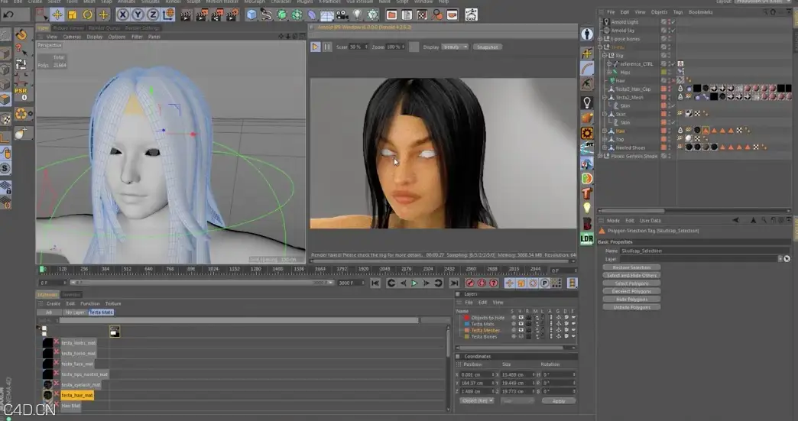Toggle the Arnold Light enable checkmark

673,22
